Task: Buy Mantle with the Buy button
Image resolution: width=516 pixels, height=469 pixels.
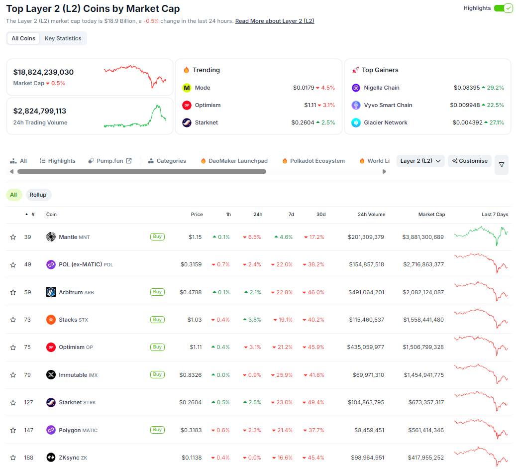Action: pos(157,236)
